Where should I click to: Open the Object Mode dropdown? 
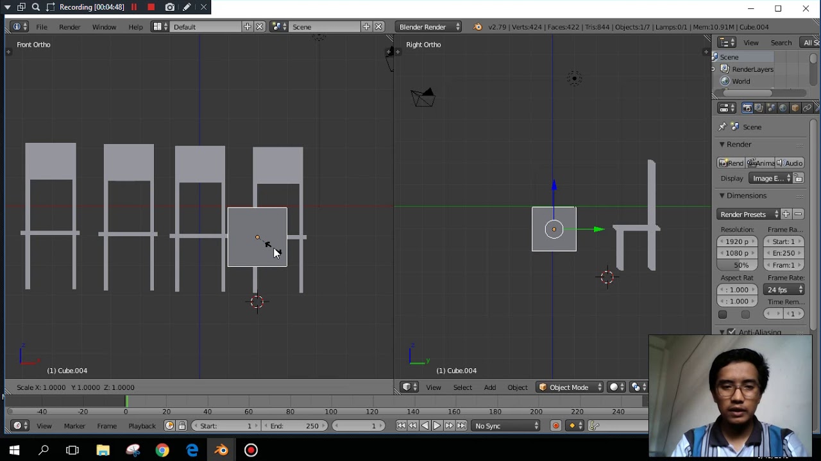pyautogui.click(x=570, y=387)
